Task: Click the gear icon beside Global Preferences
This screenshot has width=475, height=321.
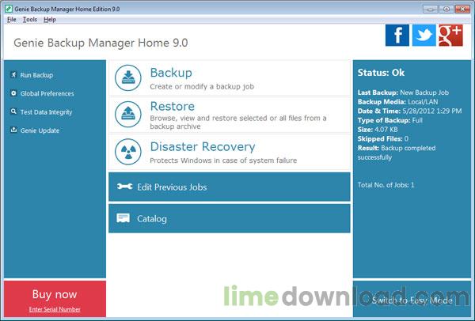Action: coord(13,93)
